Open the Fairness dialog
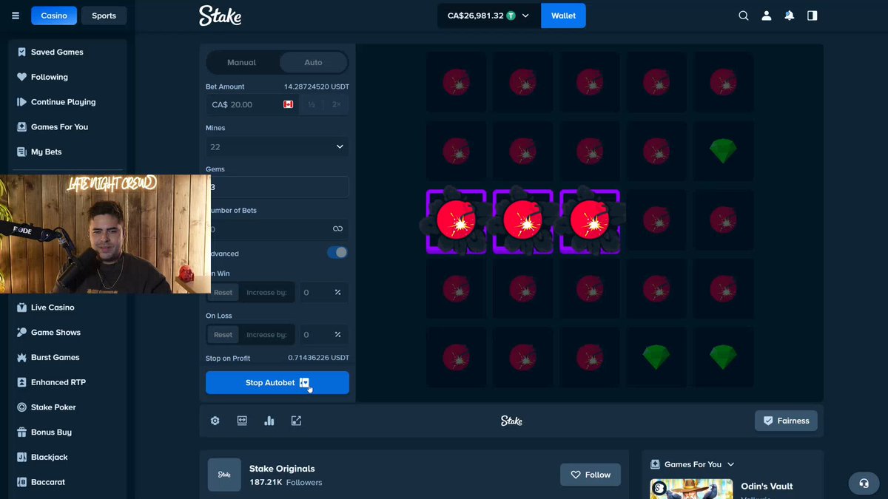The width and height of the screenshot is (888, 499). pos(786,421)
